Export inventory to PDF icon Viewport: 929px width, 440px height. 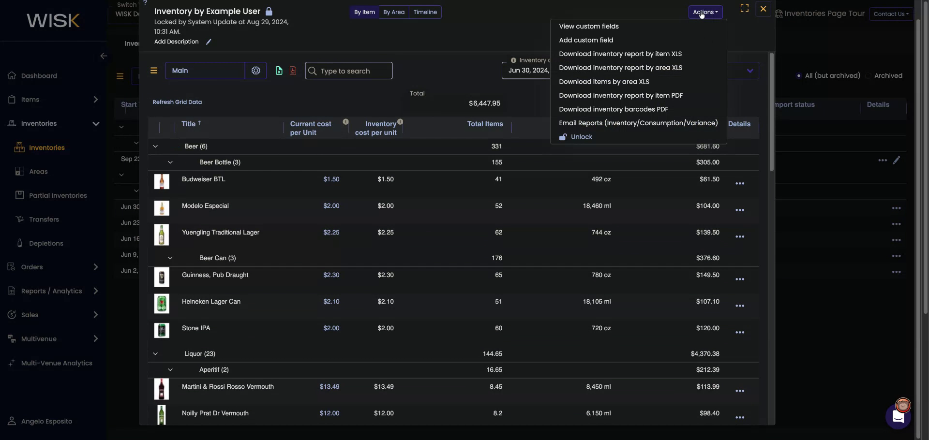[x=293, y=71]
